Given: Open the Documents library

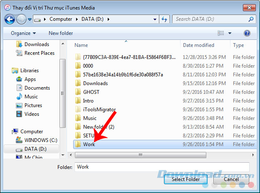Looking at the screenshot, I should 33,88.
